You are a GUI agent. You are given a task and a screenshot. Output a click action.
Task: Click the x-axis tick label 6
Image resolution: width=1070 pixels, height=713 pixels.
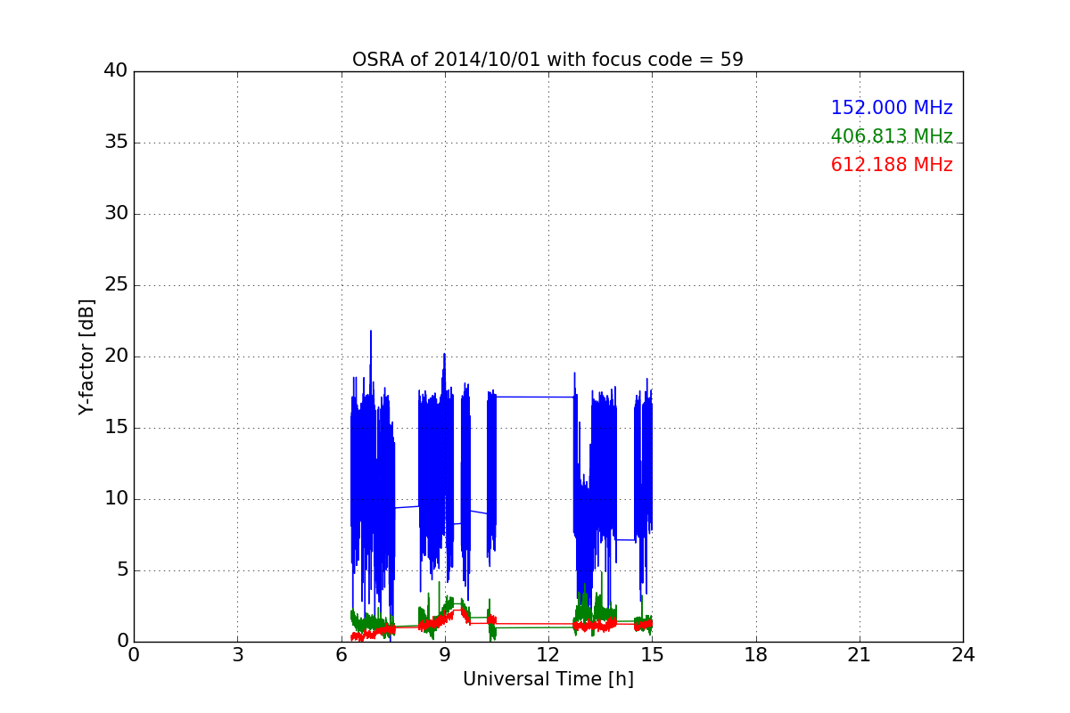point(341,655)
